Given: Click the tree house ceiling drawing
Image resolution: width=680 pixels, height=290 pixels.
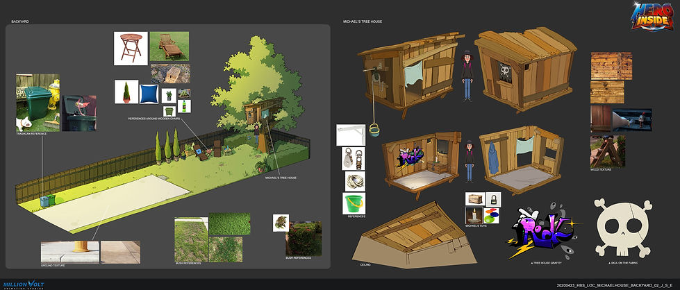Looking at the screenshot, I should (x=414, y=234).
